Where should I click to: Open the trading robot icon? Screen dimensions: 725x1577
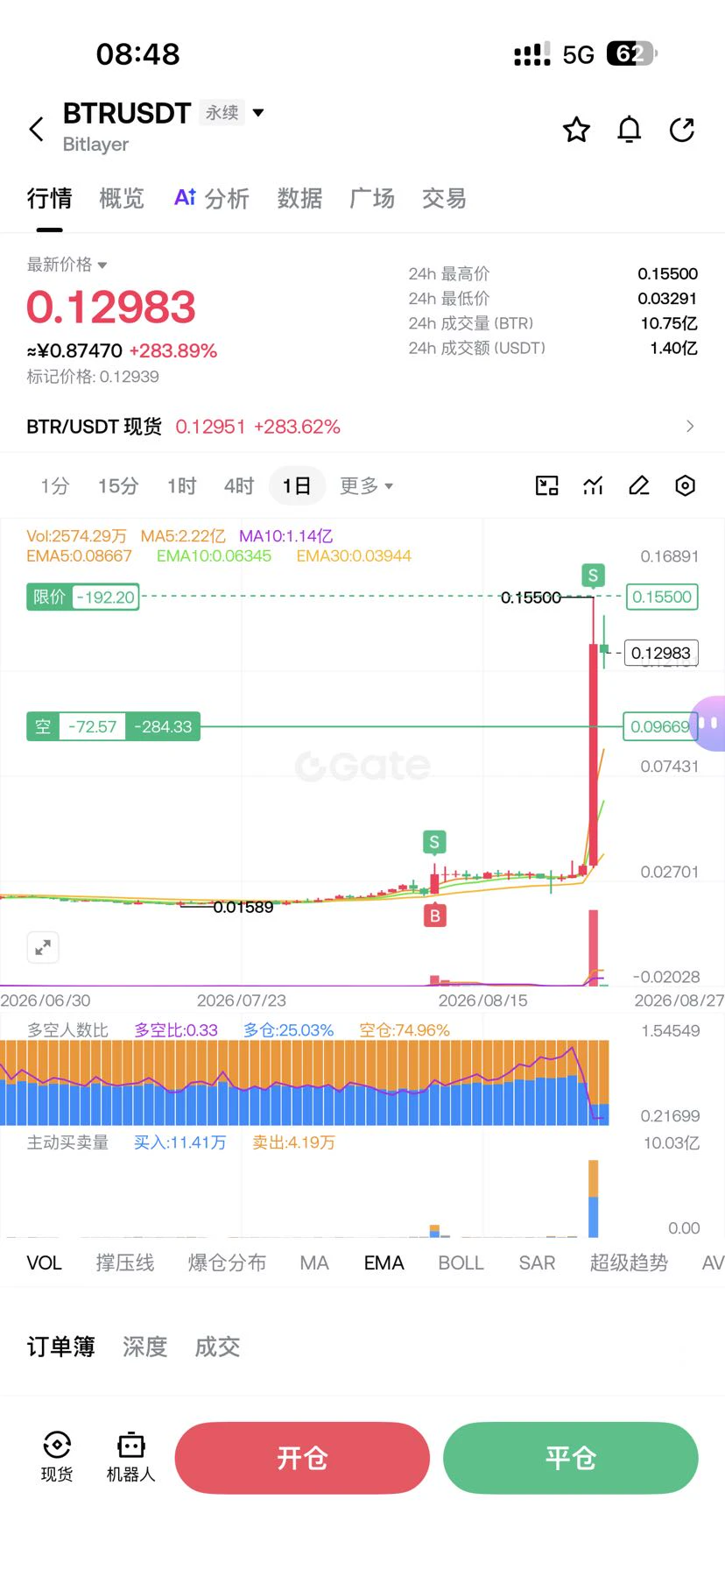(131, 1457)
